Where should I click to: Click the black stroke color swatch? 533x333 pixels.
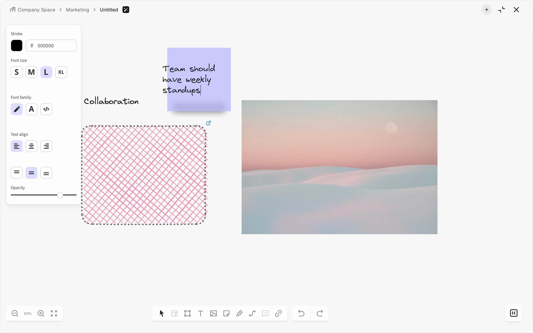coord(17,46)
